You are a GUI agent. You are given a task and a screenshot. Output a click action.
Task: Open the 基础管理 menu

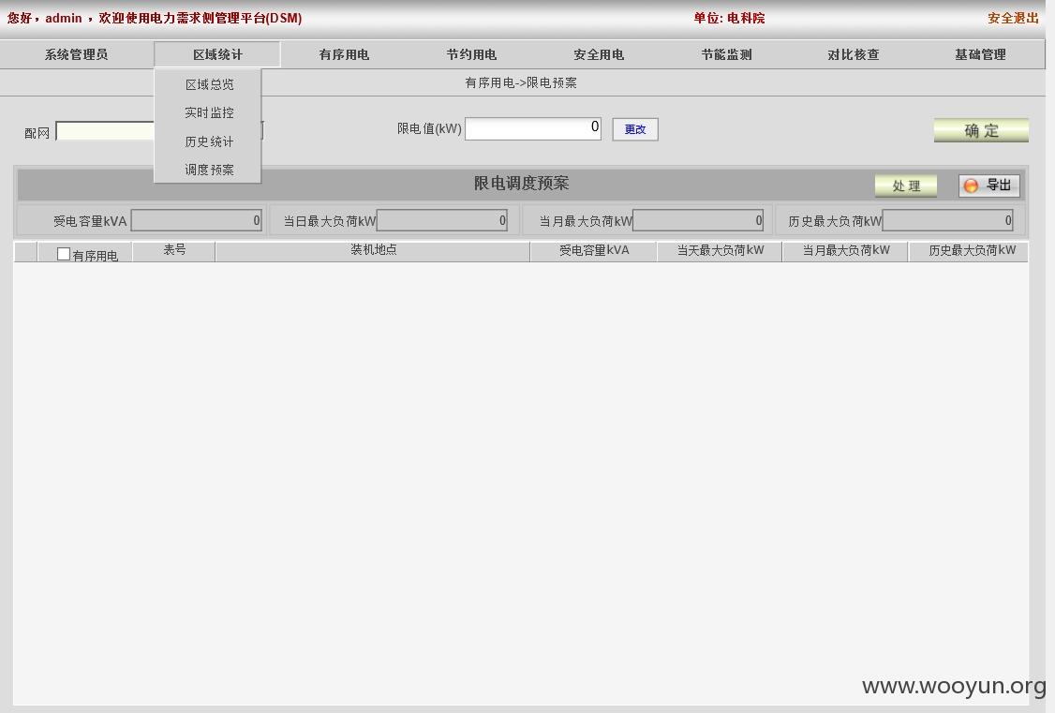click(980, 54)
